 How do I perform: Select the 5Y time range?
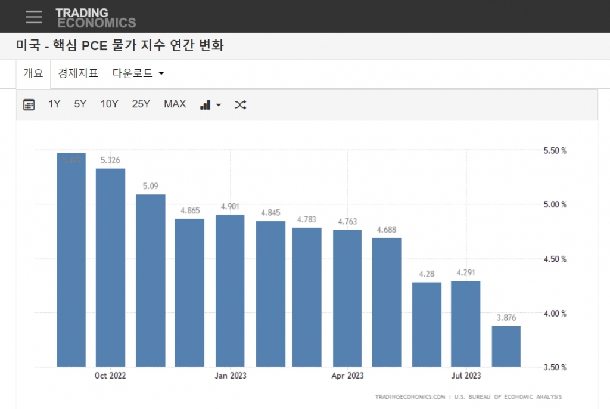click(x=80, y=104)
